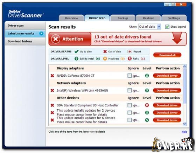Image resolution: width=196 pixels, height=153 pixels.
Task: Open the Backup tab
Action: tap(122, 18)
